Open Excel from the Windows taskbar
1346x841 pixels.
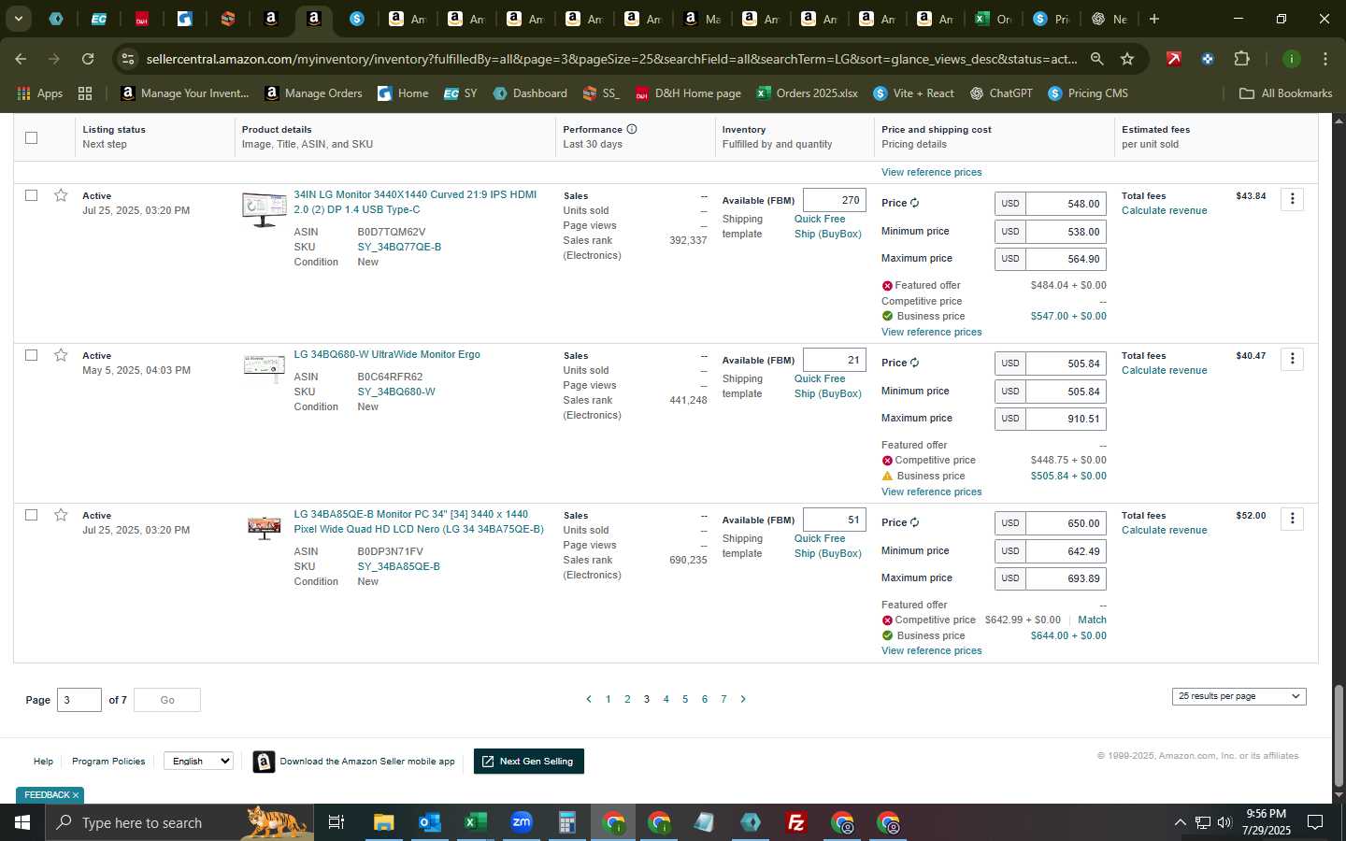tap(475, 822)
